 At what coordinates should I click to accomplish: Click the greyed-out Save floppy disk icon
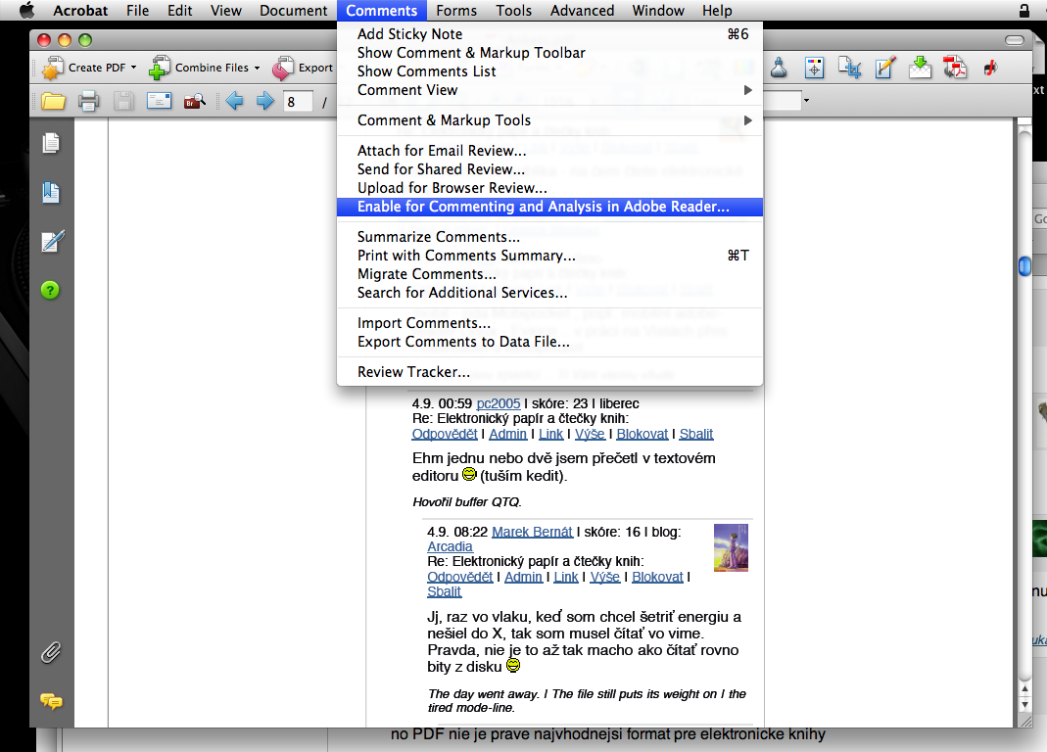pyautogui.click(x=123, y=102)
